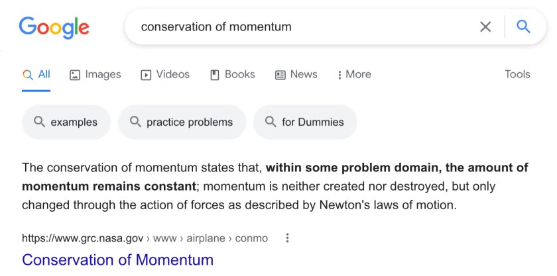Click the Videos tab play icon

pyautogui.click(x=146, y=75)
